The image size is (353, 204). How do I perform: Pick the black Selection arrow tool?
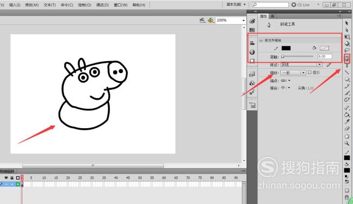(x=346, y=23)
